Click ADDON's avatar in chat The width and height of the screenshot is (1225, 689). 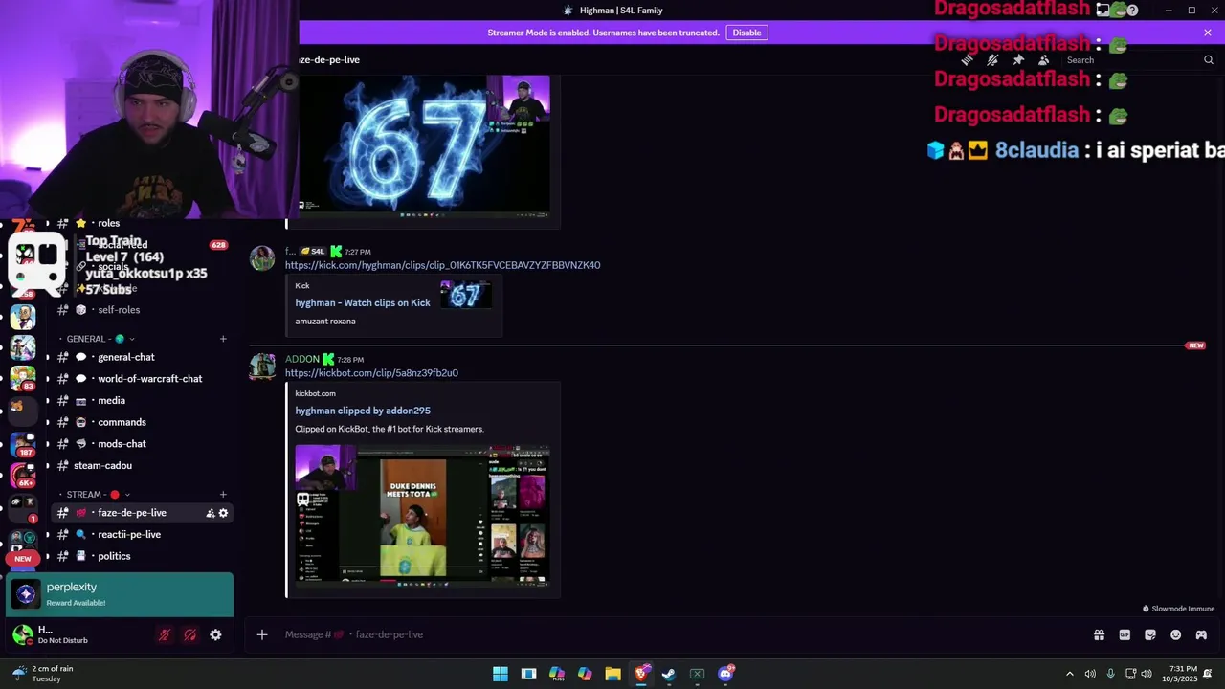point(262,367)
